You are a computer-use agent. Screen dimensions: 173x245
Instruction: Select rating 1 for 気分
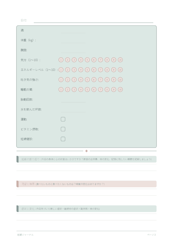(61, 60)
